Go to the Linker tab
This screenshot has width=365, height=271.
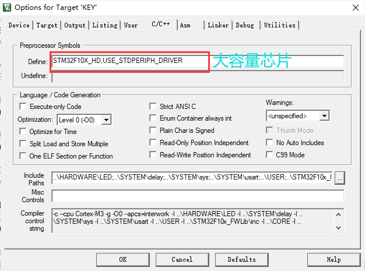[218, 25]
